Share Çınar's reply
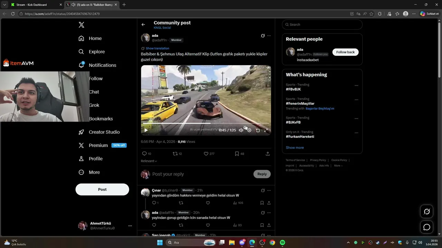 point(269,203)
